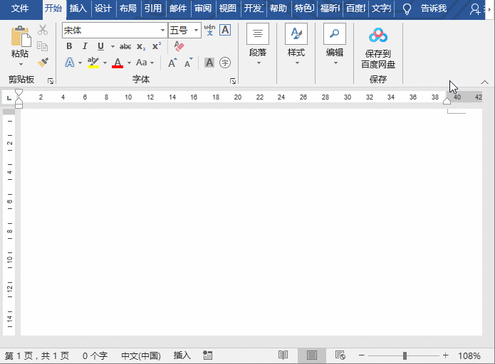Toggle Character Shading icon
Image resolution: width=495 pixels, height=364 pixels.
pyautogui.click(x=209, y=63)
